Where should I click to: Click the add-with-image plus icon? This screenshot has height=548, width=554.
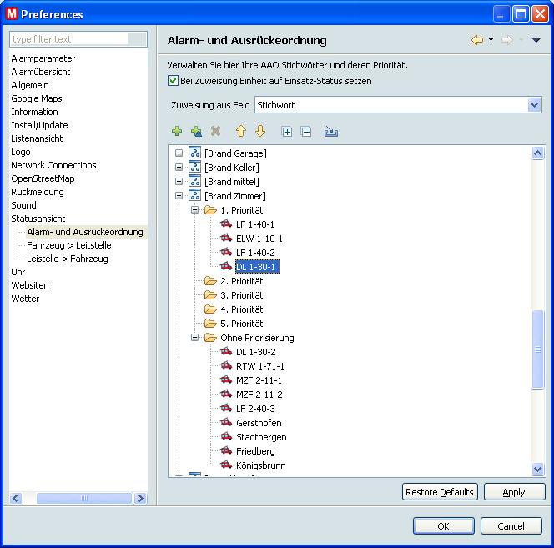point(196,132)
